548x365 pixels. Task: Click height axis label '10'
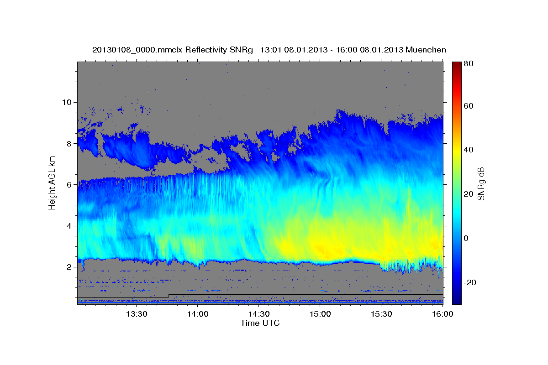(68, 102)
